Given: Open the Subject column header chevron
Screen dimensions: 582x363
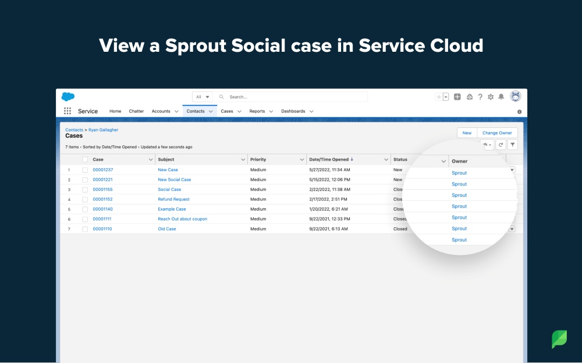Looking at the screenshot, I should pos(243,159).
